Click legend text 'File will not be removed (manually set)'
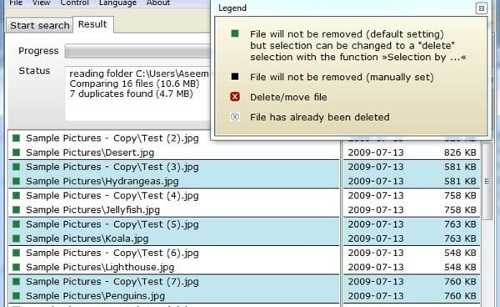This screenshot has height=307, width=500. pyautogui.click(x=342, y=78)
